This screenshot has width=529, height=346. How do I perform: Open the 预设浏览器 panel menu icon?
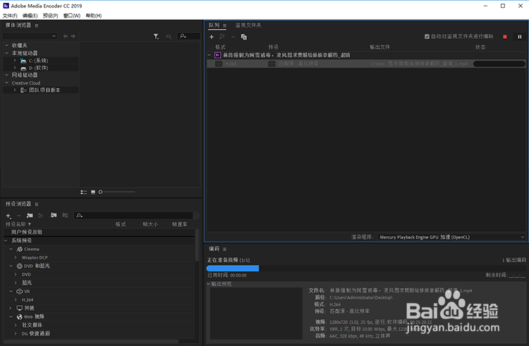[37, 204]
